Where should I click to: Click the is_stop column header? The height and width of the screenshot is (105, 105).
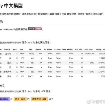57,49
